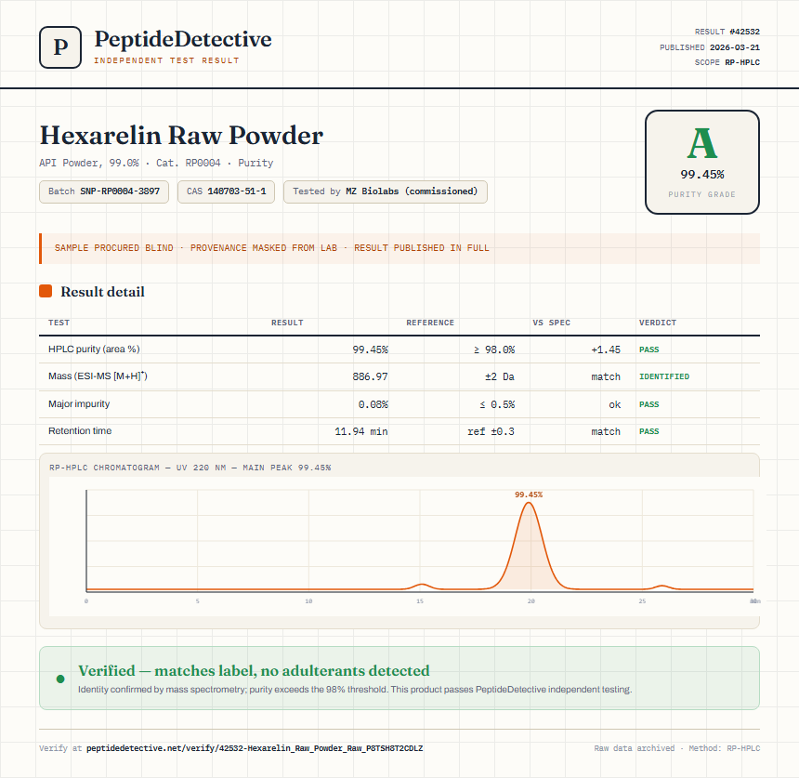799x778 pixels.
Task: Select the Hexarelin Raw Powder heading
Action: [x=181, y=136]
